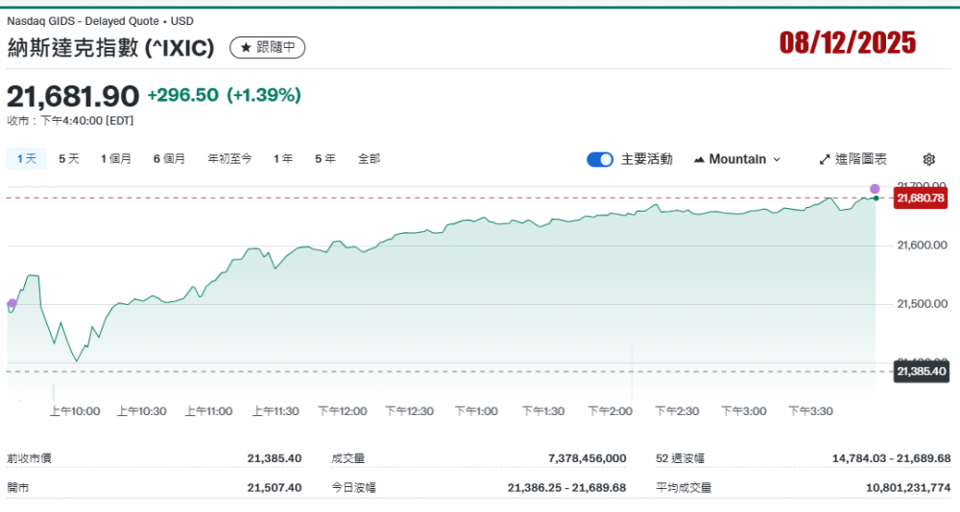The width and height of the screenshot is (960, 512).
Task: Click the dark 21,385.40 previous close label
Action: [x=920, y=371]
